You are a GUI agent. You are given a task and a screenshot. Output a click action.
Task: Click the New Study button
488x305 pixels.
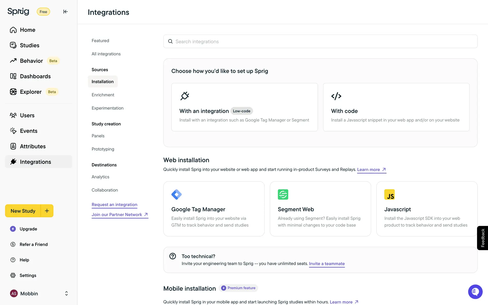click(23, 211)
